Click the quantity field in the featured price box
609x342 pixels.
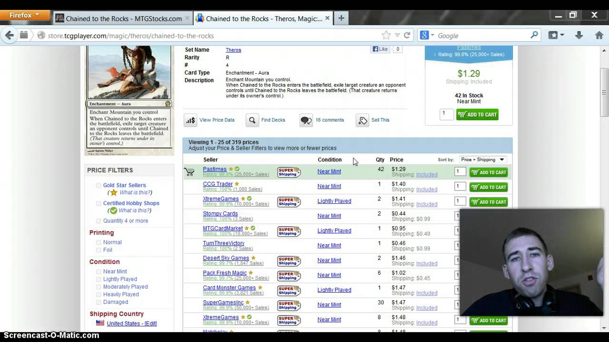(x=446, y=114)
